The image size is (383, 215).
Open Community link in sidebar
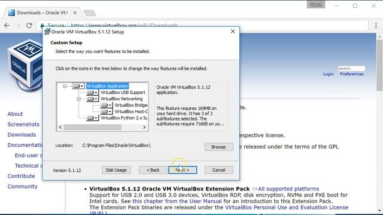22,186
